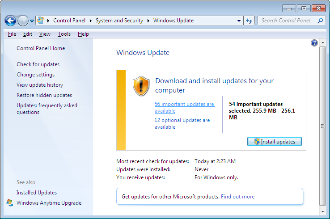Select System and Security breadcrumb
Image resolution: width=330 pixels, height=219 pixels.
tap(119, 21)
